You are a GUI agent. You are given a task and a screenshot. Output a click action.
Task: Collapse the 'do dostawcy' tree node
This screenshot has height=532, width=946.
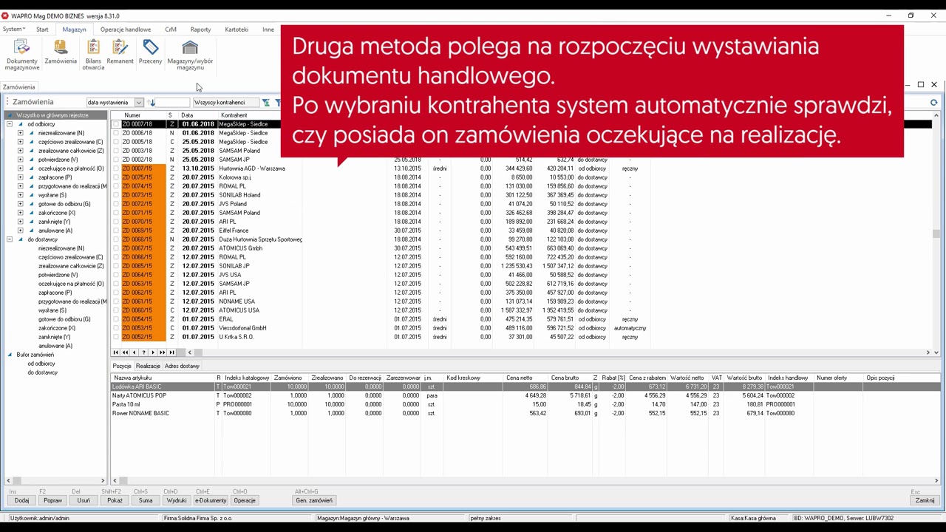click(x=10, y=239)
